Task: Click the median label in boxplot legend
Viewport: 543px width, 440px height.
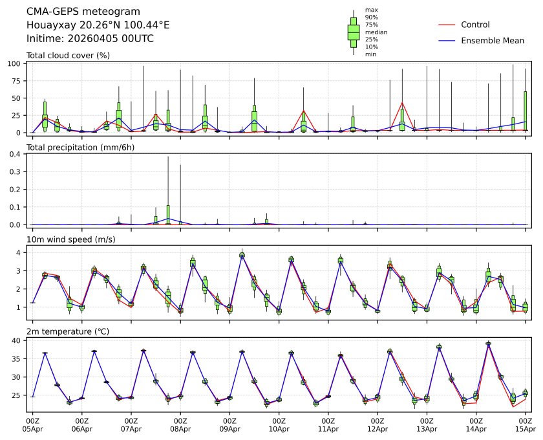Action: 373,32
